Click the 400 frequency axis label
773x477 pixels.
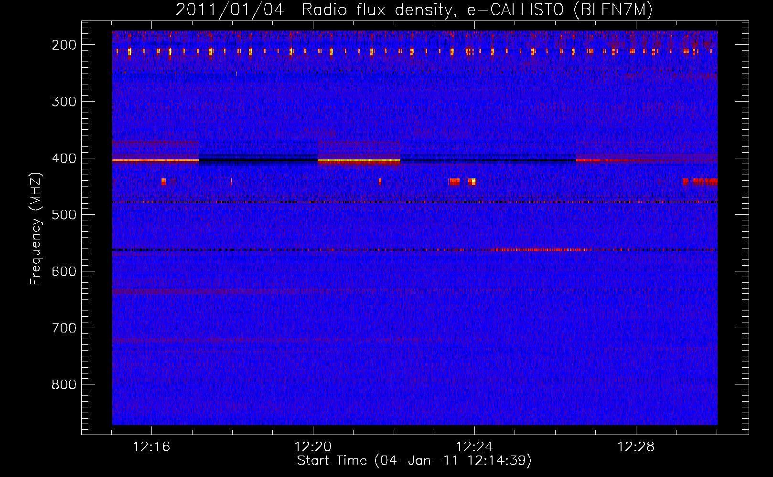click(x=64, y=158)
